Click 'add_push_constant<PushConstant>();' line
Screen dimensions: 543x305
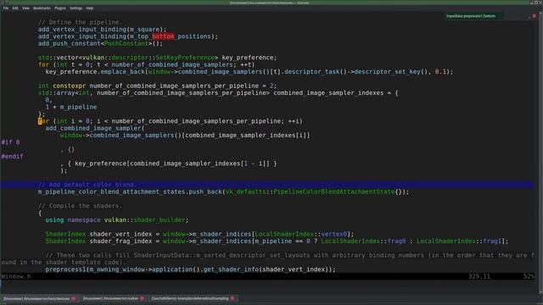pyautogui.click(x=100, y=43)
